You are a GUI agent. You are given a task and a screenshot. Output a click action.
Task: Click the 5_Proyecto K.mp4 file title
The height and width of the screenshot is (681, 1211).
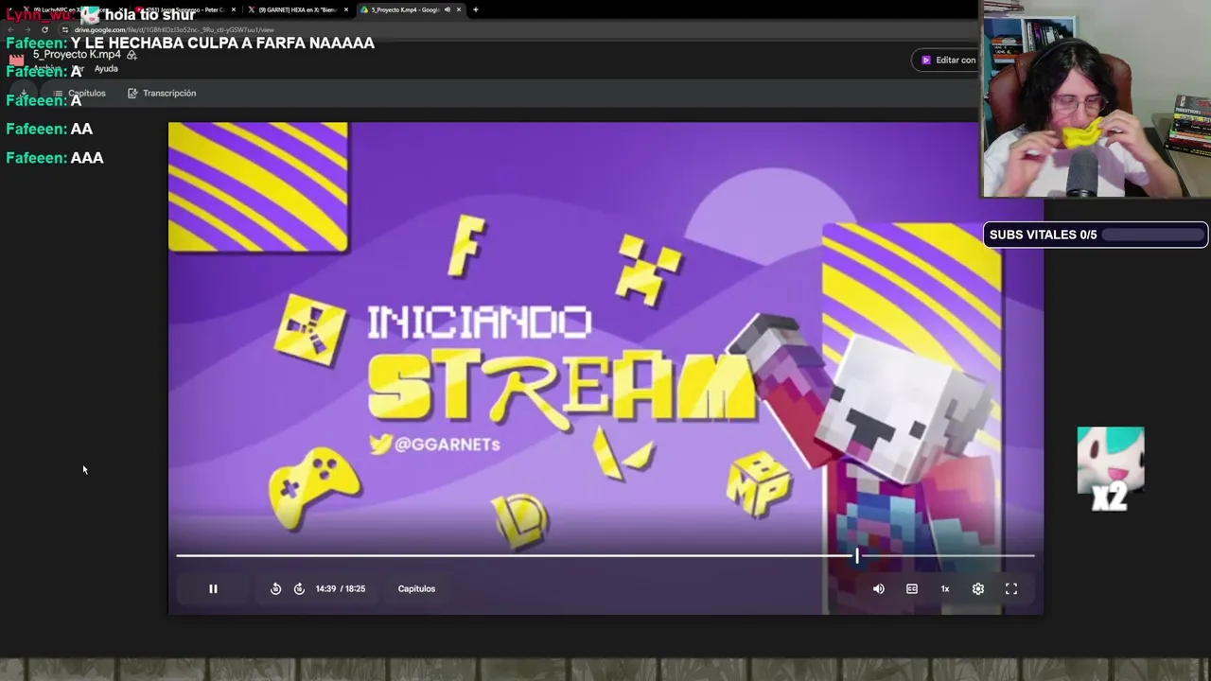[77, 55]
